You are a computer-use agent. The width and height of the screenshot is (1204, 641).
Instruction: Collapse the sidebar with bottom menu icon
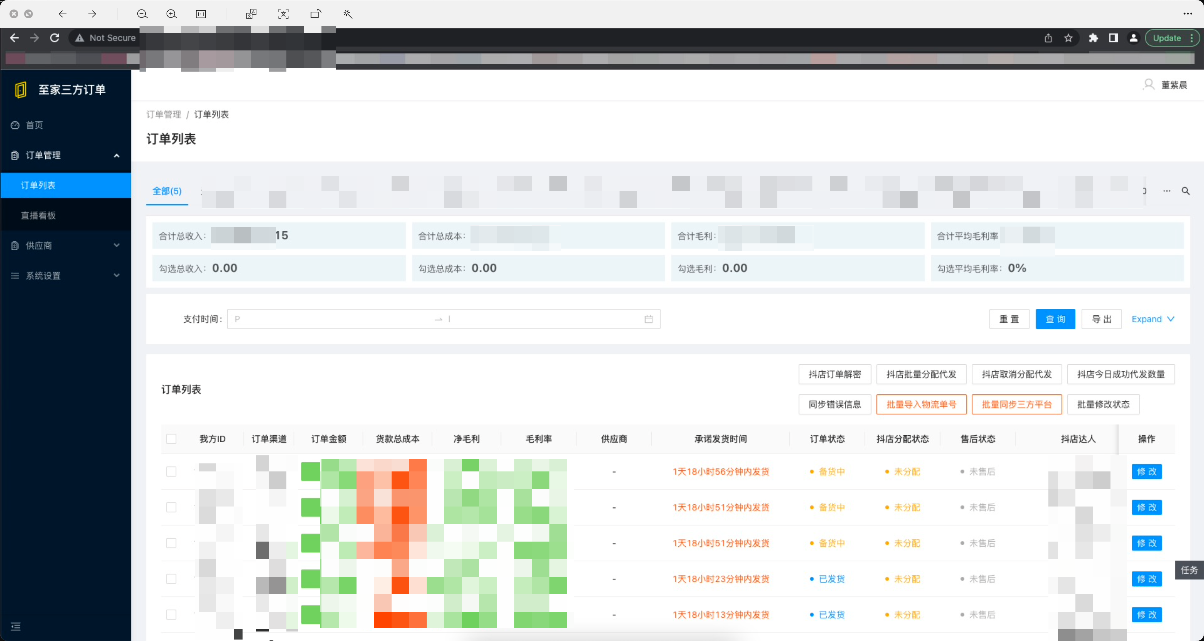(x=15, y=626)
